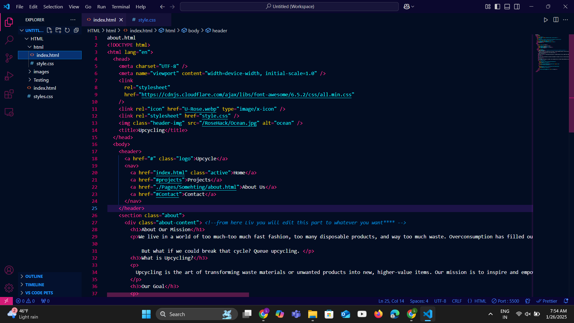Click Port : 5500 Live Server button
The image size is (574, 323).
pos(506,301)
